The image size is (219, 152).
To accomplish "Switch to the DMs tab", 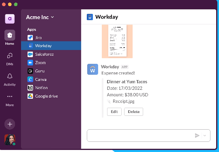I will click(x=10, y=59).
